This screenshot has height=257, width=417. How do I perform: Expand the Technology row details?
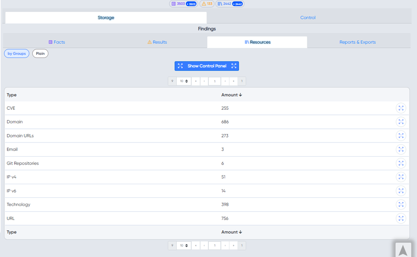click(401, 204)
